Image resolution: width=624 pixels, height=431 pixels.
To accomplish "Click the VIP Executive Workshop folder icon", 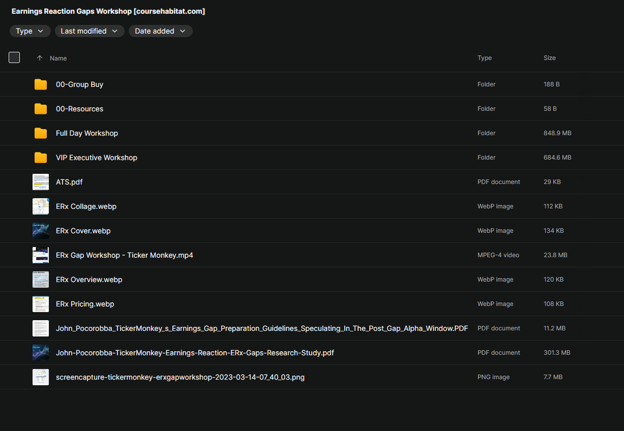I will 41,158.
